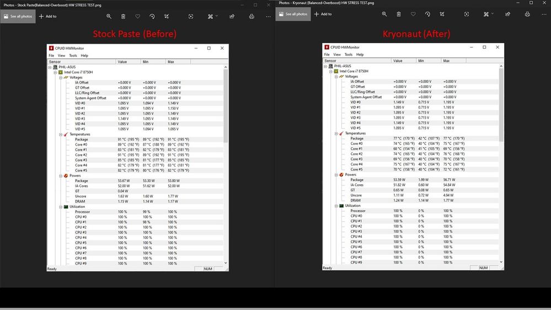Click Max column header in Kryonaut HWMonitor

(454, 61)
